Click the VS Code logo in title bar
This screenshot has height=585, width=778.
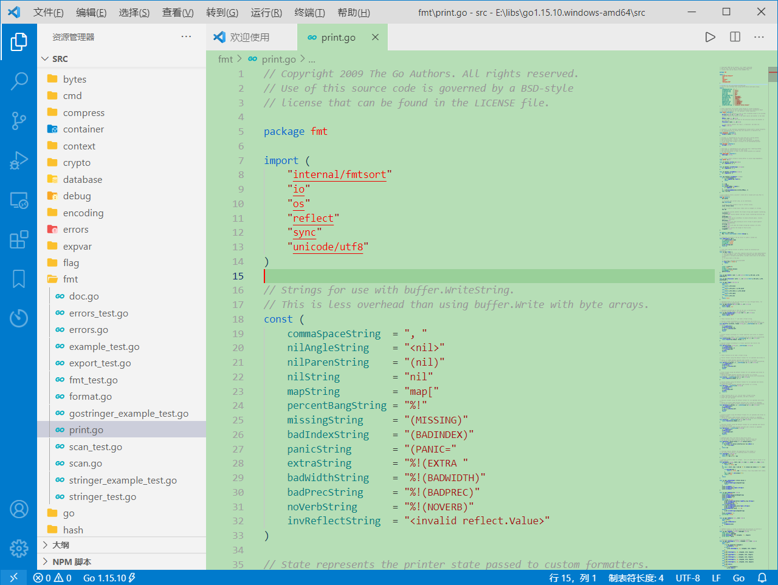click(x=14, y=12)
